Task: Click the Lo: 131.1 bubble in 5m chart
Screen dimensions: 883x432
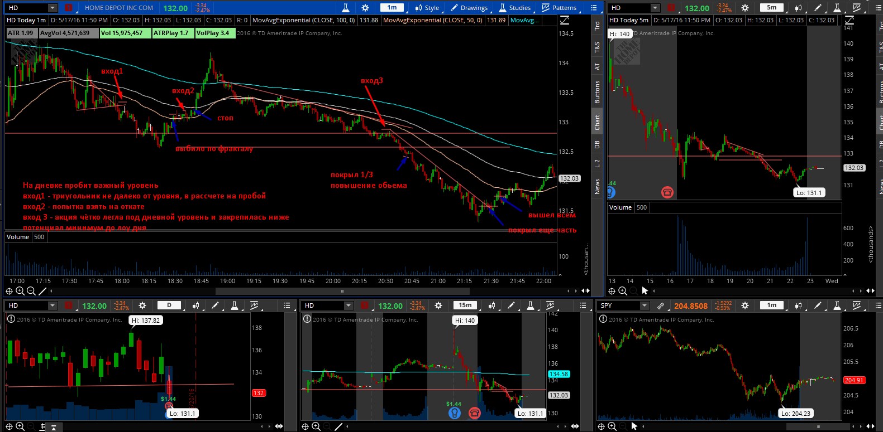Action: tap(809, 193)
